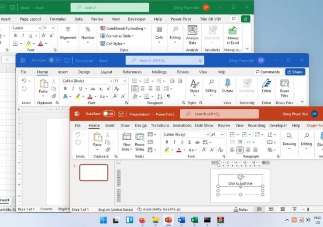
Task: Click Italic in Excel Font group
Action: tap(23, 36)
